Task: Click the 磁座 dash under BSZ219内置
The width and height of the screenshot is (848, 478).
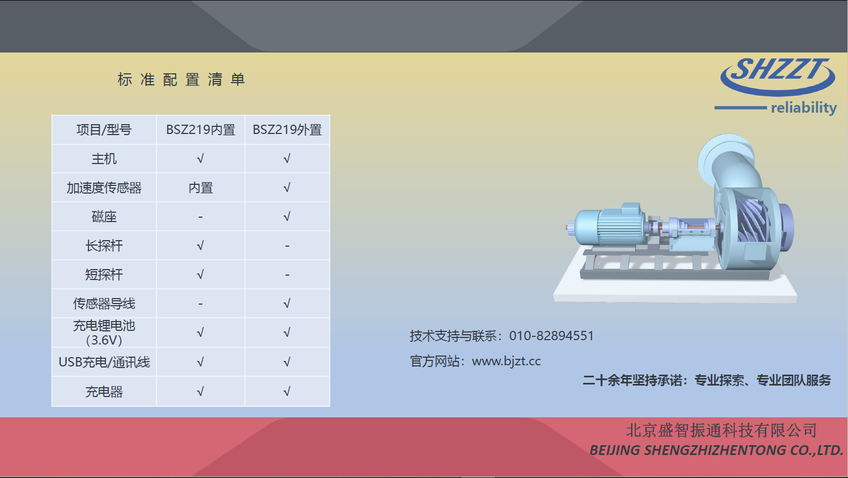Action: (x=201, y=217)
